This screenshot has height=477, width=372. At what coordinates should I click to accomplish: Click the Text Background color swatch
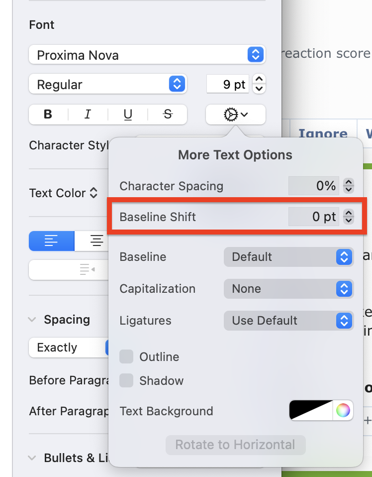(311, 410)
